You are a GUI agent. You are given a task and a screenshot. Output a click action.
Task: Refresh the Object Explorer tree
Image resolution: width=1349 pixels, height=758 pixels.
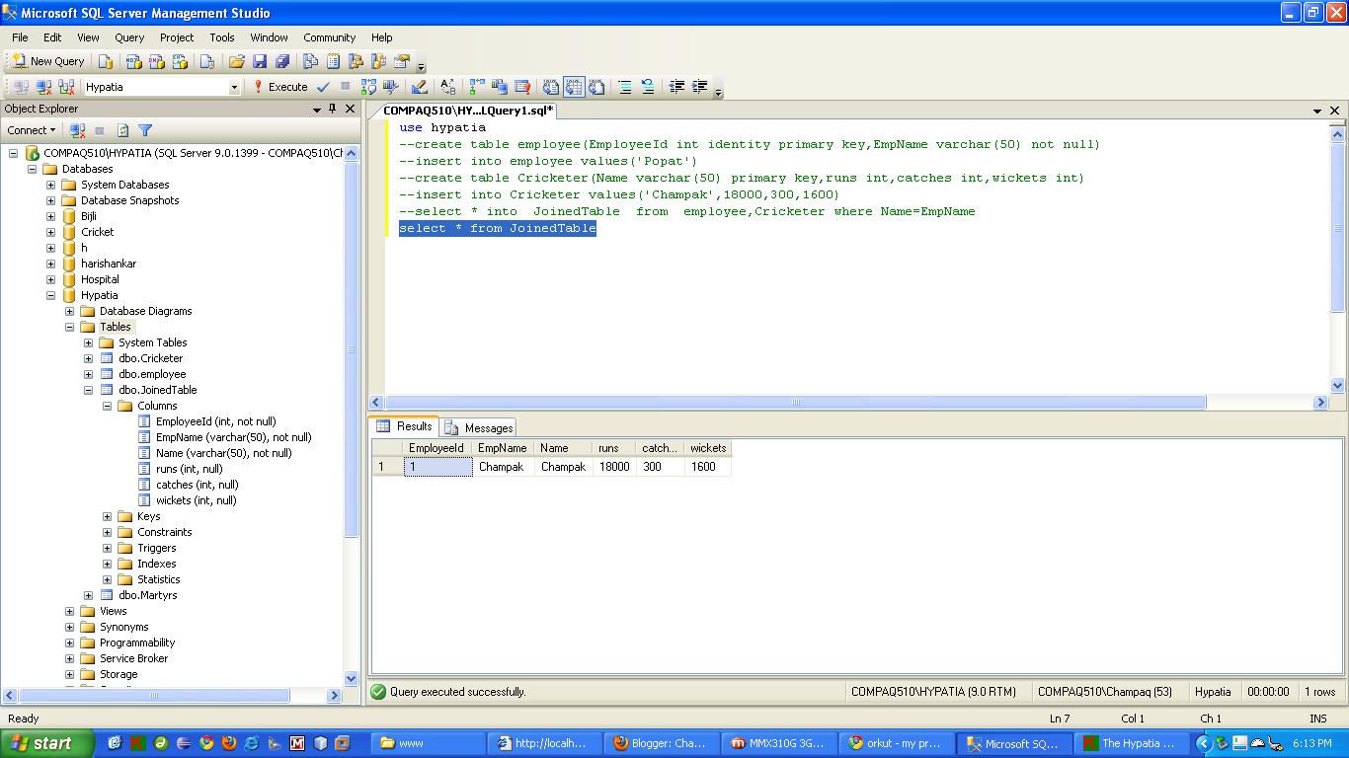(123, 130)
